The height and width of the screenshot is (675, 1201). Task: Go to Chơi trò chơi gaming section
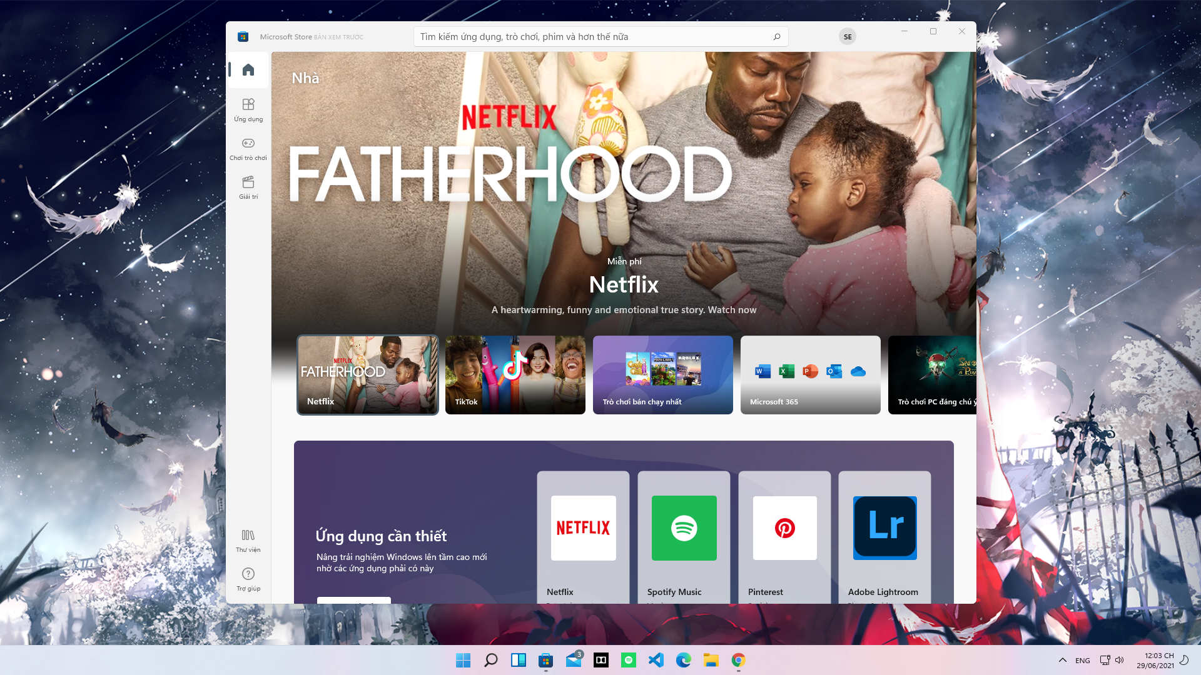click(248, 149)
